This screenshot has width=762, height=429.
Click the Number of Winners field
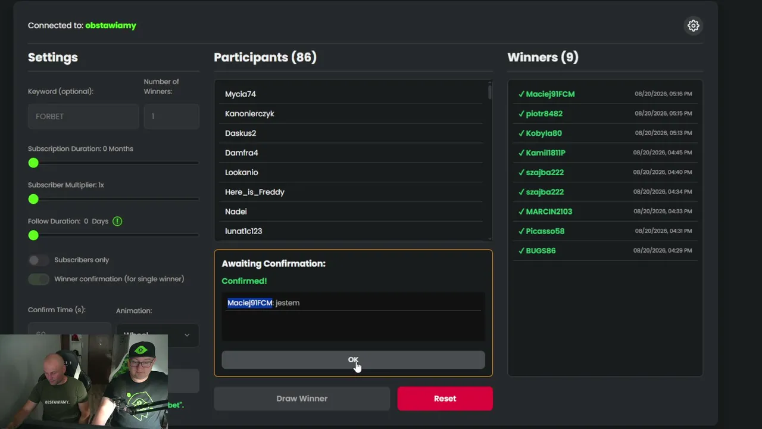coord(171,116)
